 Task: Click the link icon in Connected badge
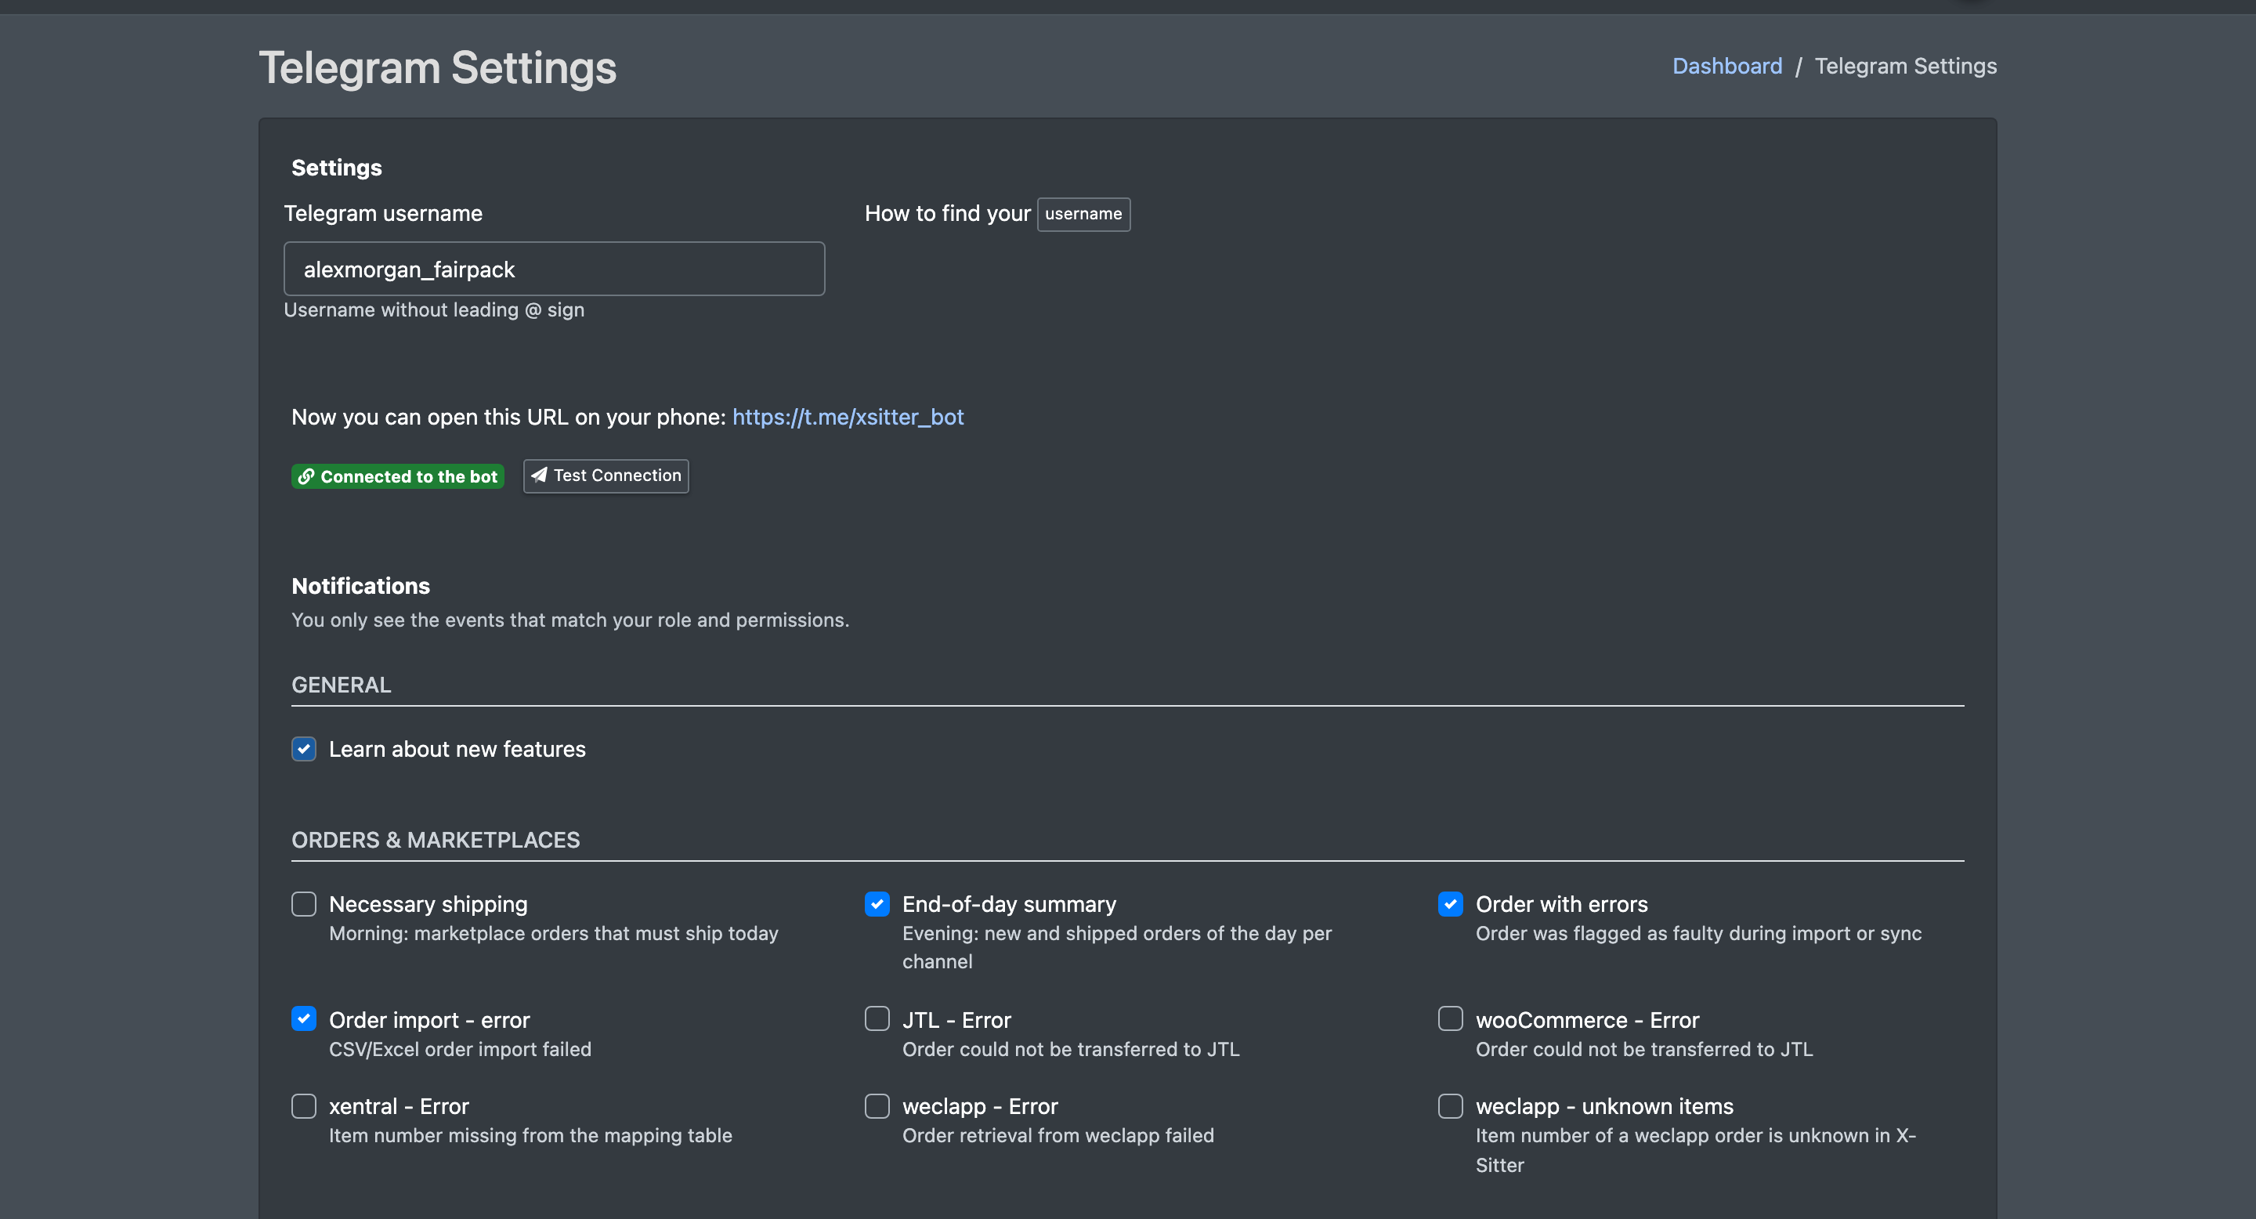point(305,476)
